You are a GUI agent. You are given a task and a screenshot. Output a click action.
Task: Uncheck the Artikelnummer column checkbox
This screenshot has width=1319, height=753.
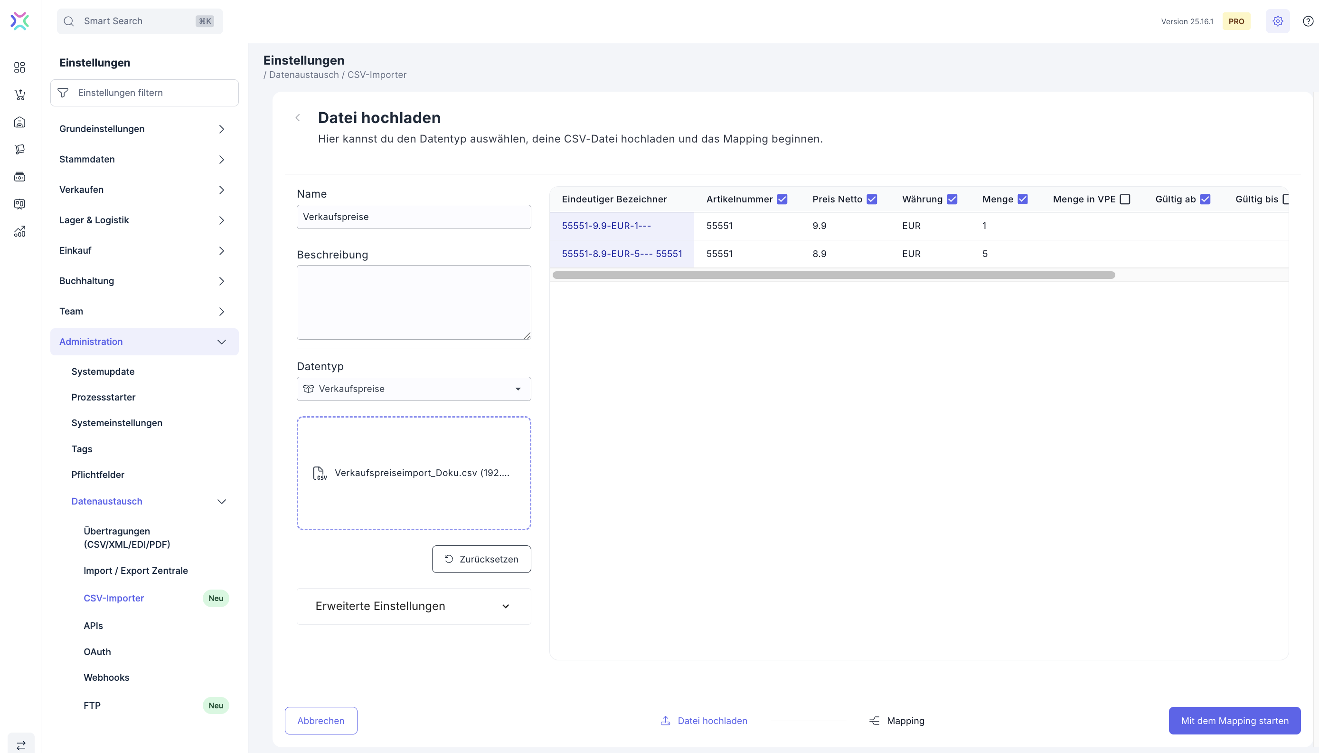[x=782, y=199]
